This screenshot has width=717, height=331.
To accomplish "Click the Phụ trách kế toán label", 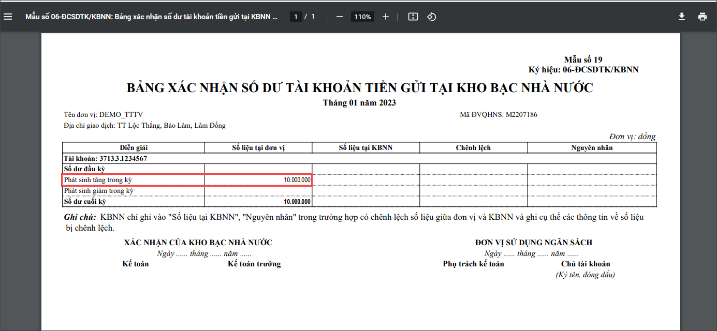I will [473, 264].
